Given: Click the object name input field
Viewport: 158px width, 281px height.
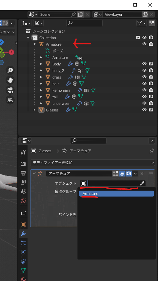Looking at the screenshot, I should pos(113,183).
